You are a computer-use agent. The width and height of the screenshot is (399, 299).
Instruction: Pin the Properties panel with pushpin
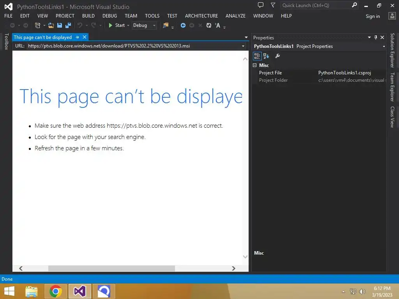click(376, 37)
